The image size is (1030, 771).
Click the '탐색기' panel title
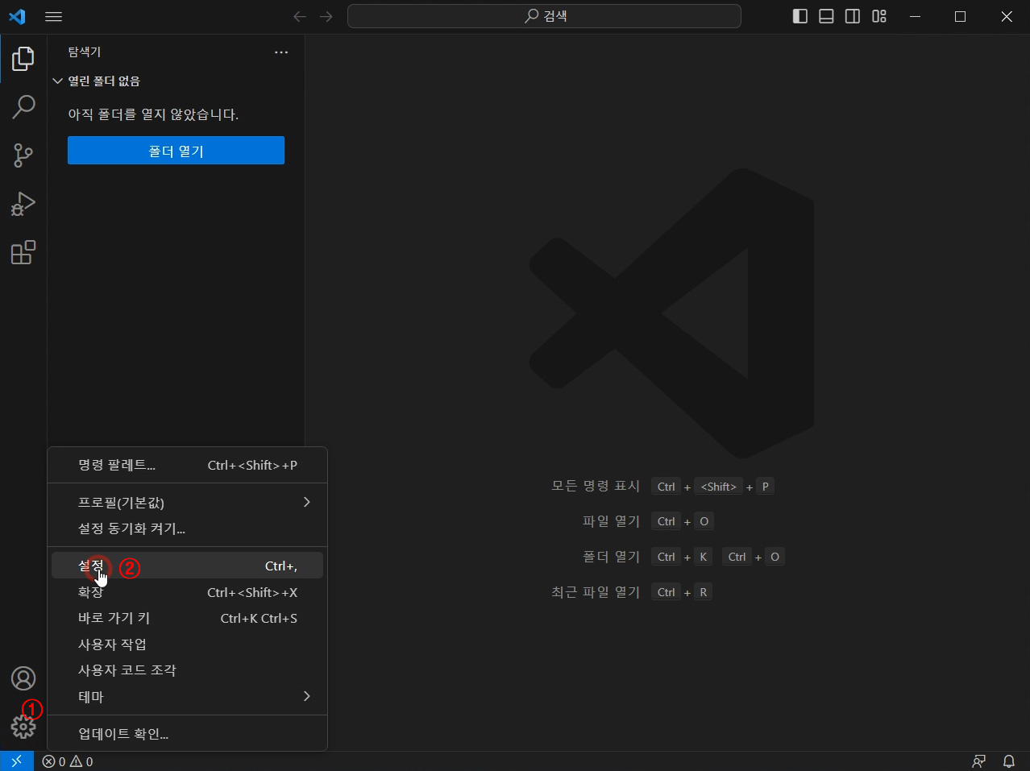click(x=85, y=52)
